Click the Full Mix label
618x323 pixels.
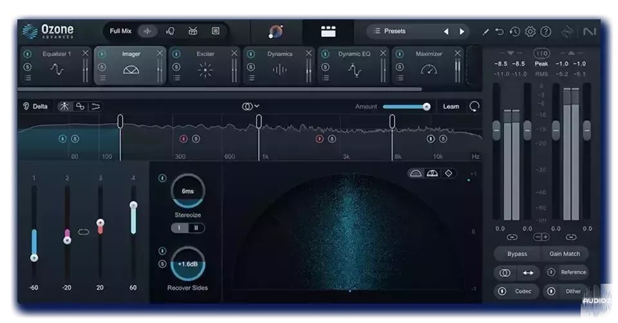point(120,31)
